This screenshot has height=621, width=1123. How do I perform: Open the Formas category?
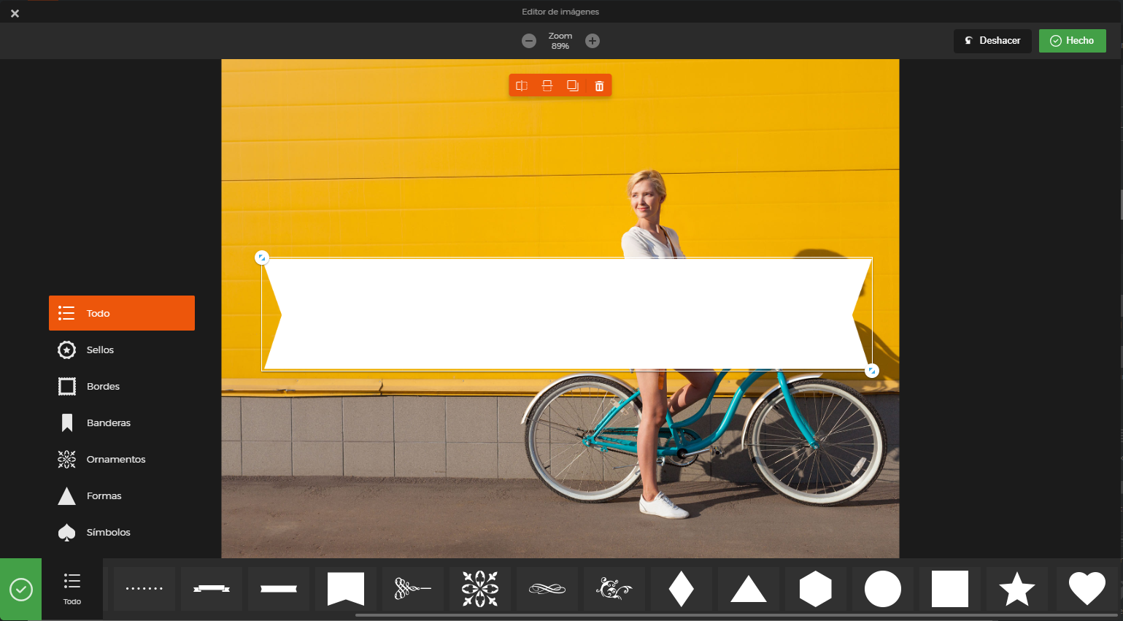tap(122, 495)
